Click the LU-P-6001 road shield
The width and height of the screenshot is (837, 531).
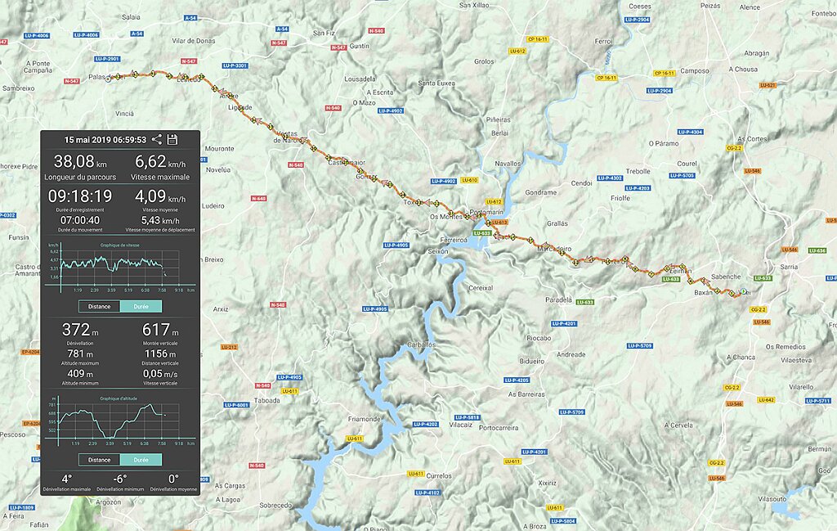click(x=236, y=405)
